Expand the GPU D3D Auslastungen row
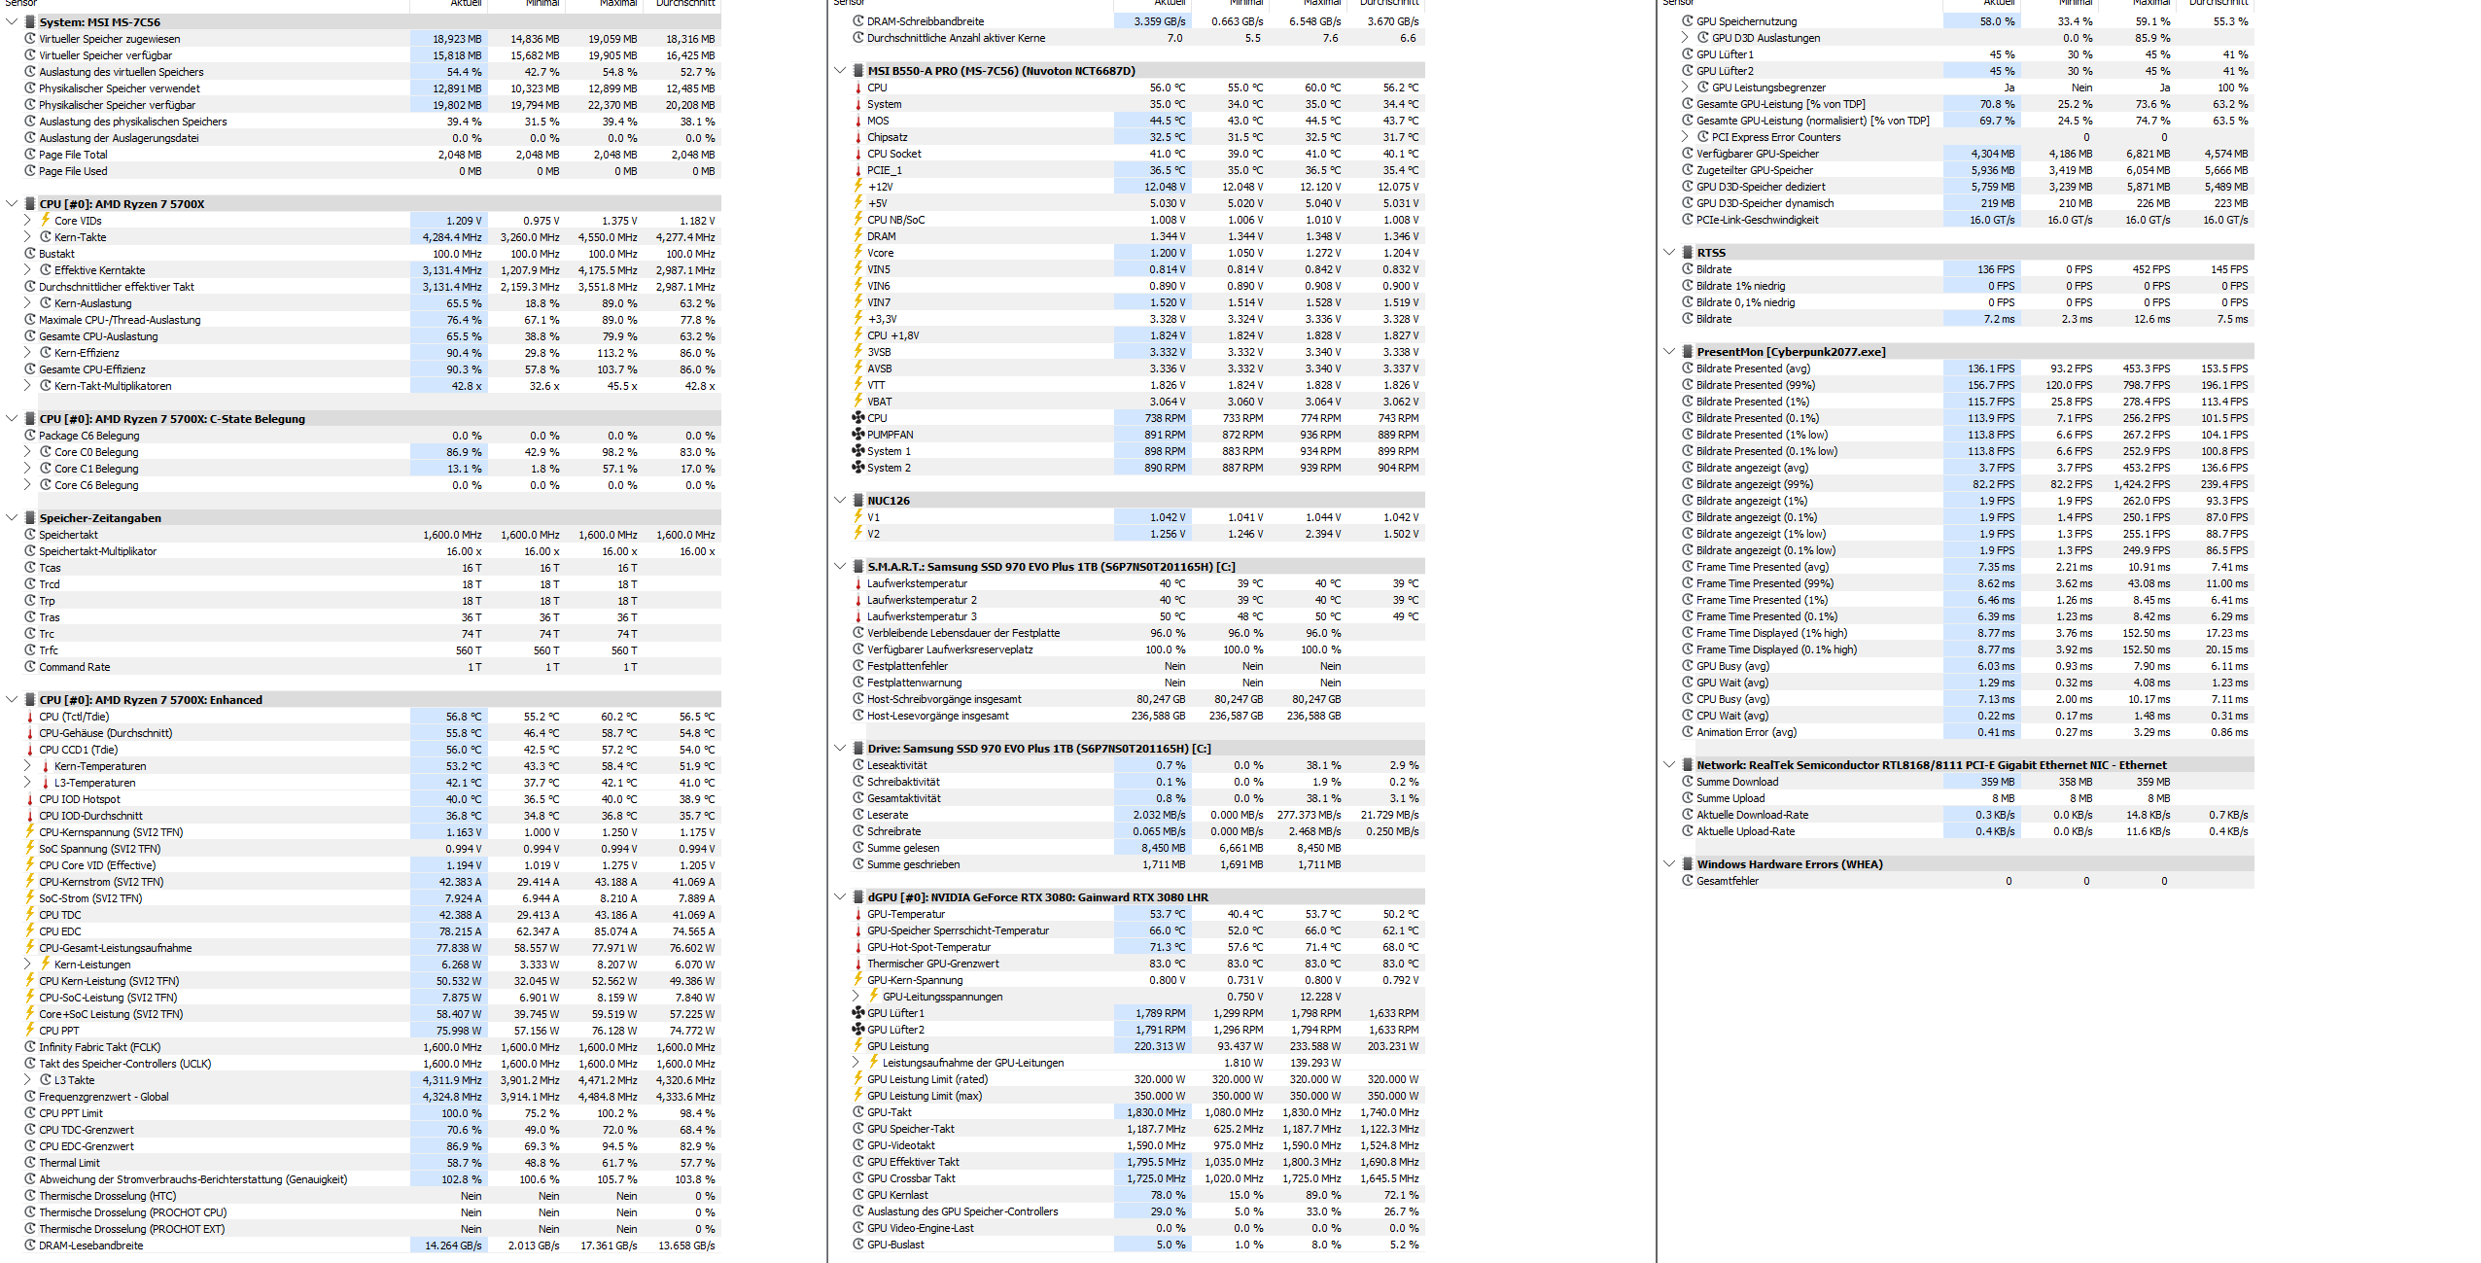This screenshot has width=2481, height=1263. tap(1685, 37)
